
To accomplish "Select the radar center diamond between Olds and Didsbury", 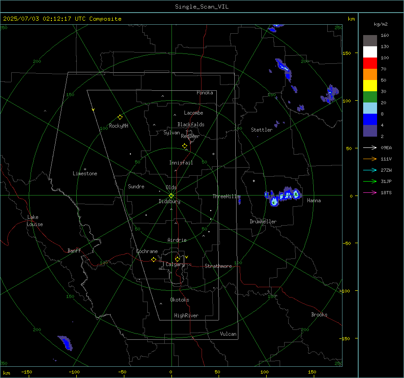I will point(171,196).
